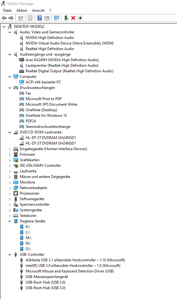Collapse the Druckwarteschlangen node
Viewport: 177px width, 299px height.
coord(10,88)
